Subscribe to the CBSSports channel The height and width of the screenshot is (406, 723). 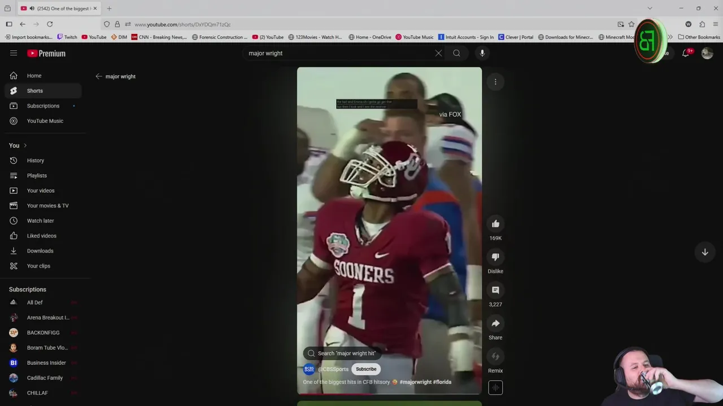pyautogui.click(x=366, y=369)
